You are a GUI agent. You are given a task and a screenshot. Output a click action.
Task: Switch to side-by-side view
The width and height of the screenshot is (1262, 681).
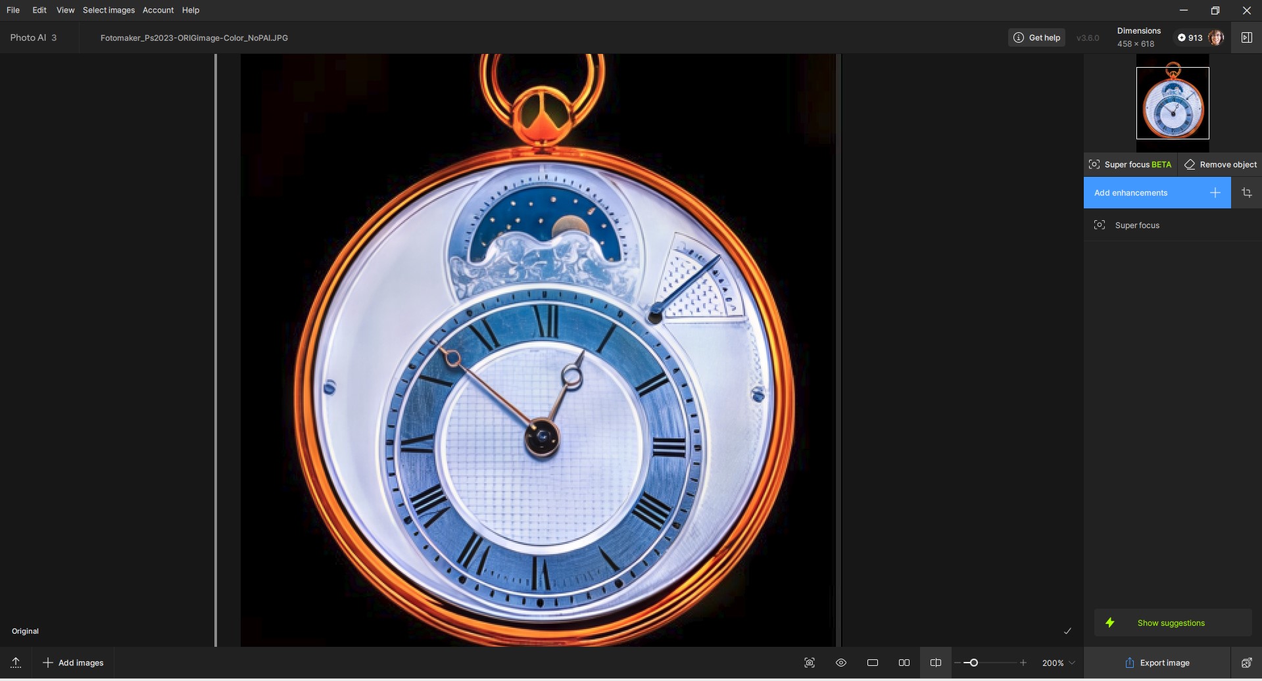(x=904, y=663)
